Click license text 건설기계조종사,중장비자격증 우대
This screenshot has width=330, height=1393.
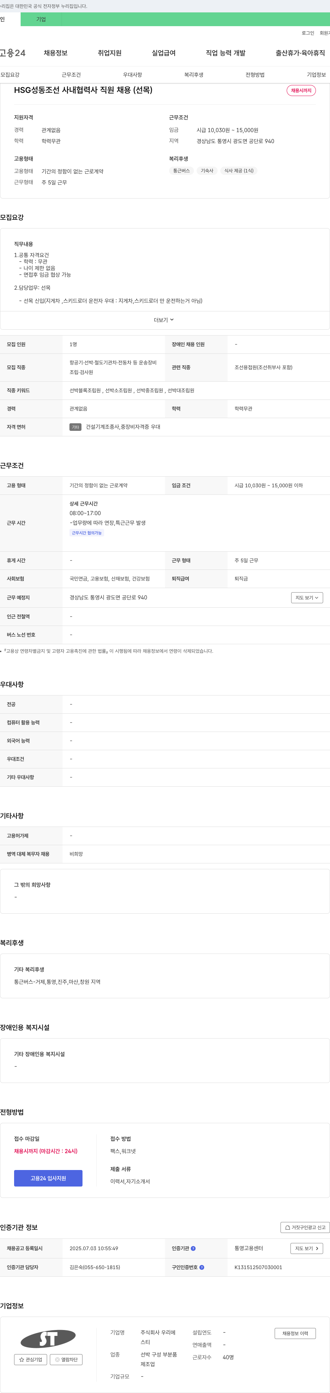[x=123, y=427]
